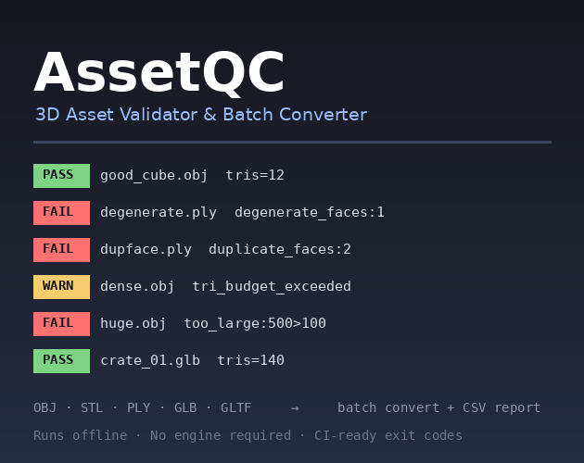Open the crate_01.glb tris=140 entry
This screenshot has width=584, height=463.
[192, 360]
